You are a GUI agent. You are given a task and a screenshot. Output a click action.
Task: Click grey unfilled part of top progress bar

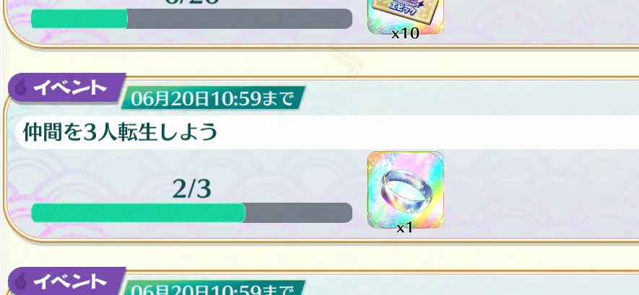[x=240, y=19]
